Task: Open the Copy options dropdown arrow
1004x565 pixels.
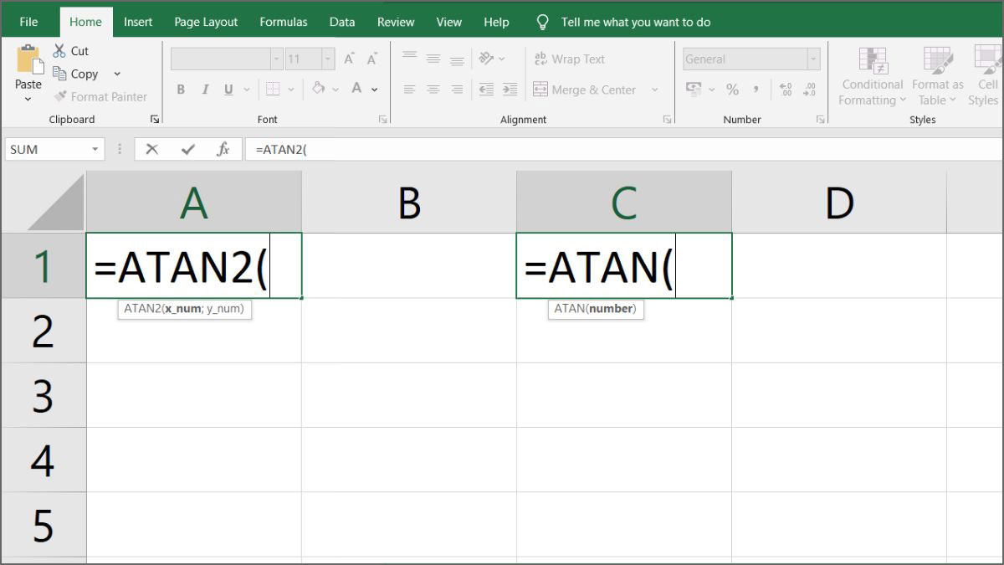Action: (x=117, y=74)
